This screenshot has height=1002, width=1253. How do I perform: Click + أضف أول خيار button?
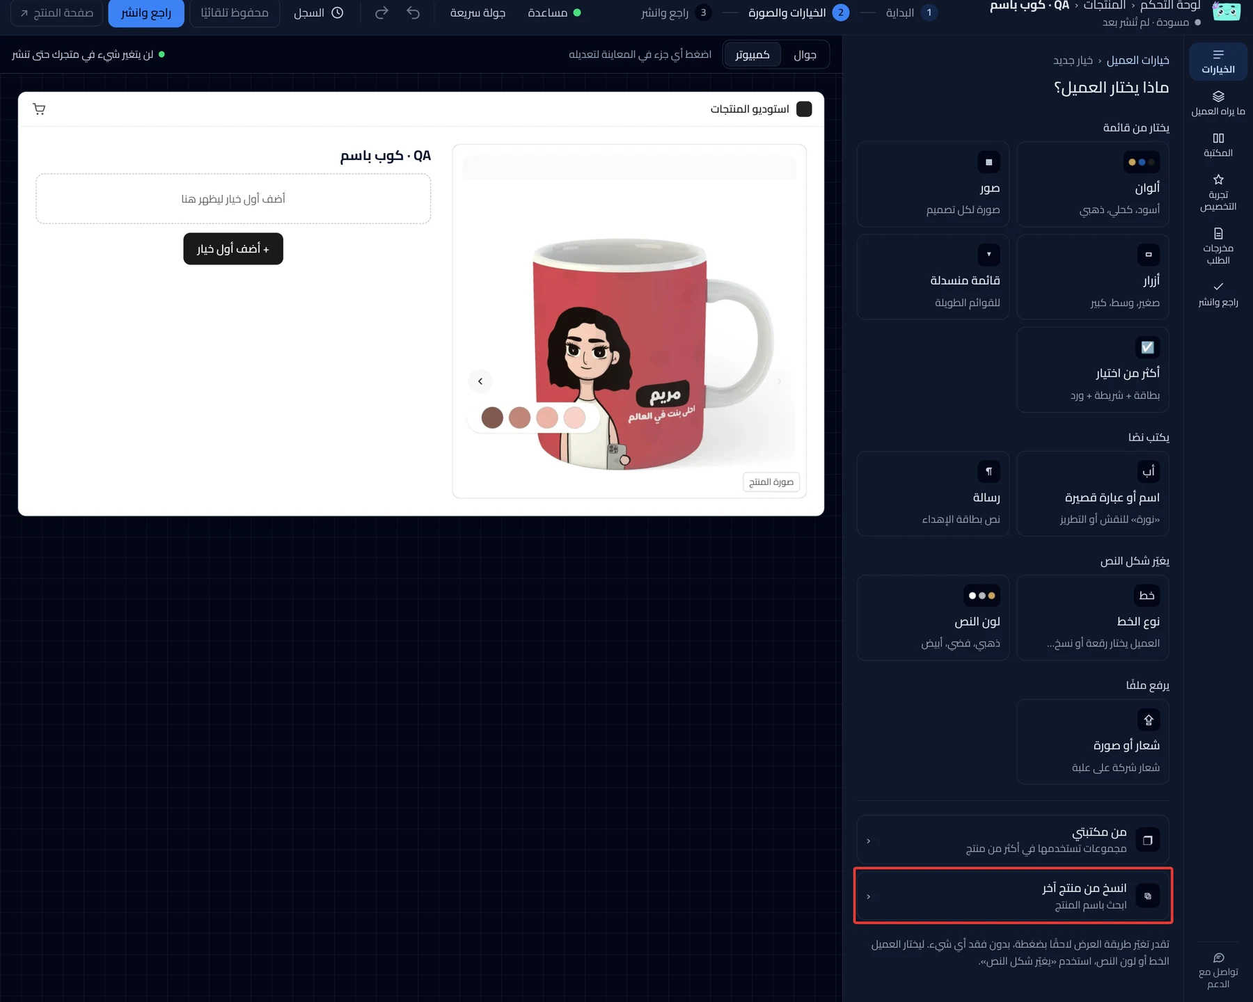point(233,248)
